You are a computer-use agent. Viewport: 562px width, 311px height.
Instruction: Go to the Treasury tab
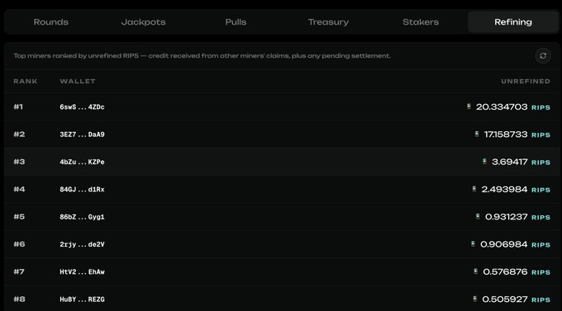click(x=328, y=21)
